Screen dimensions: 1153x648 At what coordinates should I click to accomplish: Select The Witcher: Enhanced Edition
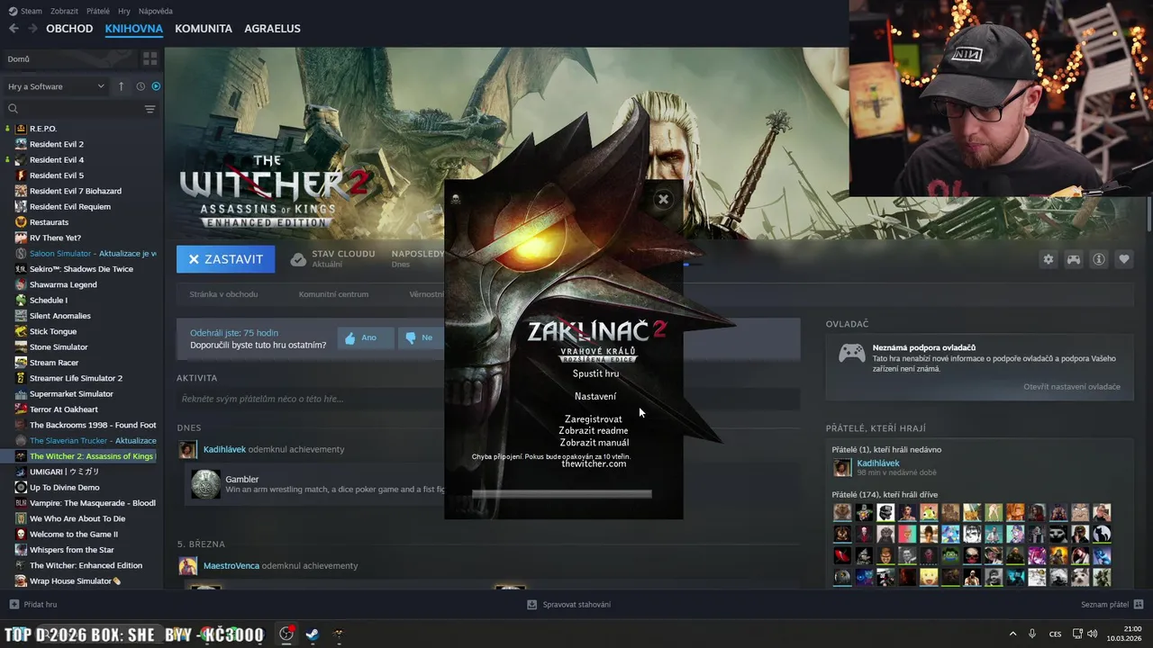click(x=86, y=566)
